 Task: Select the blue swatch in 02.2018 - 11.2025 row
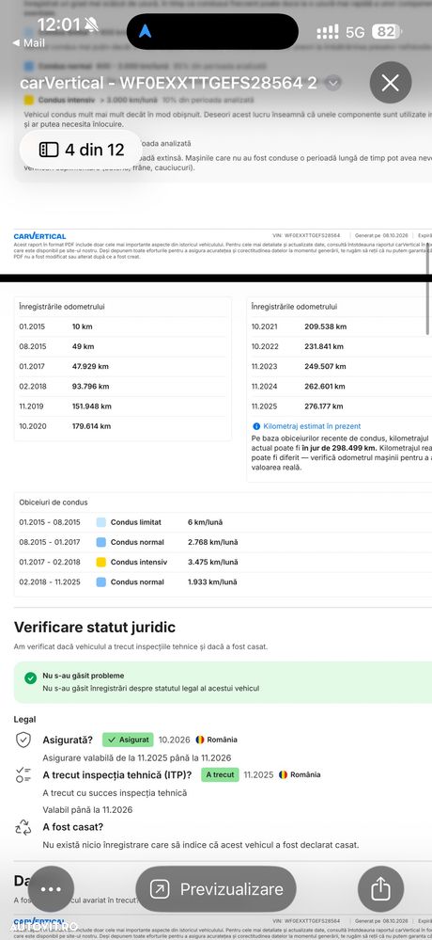click(x=101, y=582)
